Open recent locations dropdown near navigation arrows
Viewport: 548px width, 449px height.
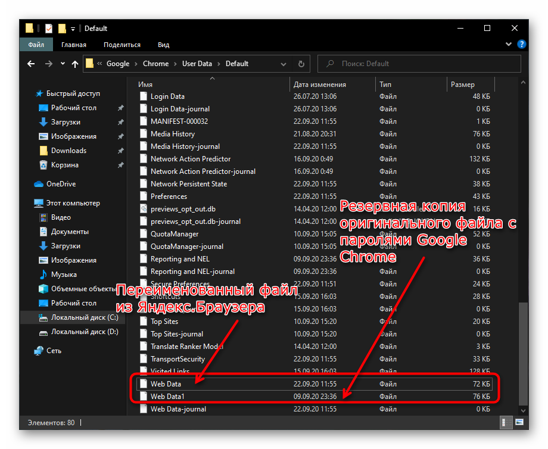pos(62,64)
